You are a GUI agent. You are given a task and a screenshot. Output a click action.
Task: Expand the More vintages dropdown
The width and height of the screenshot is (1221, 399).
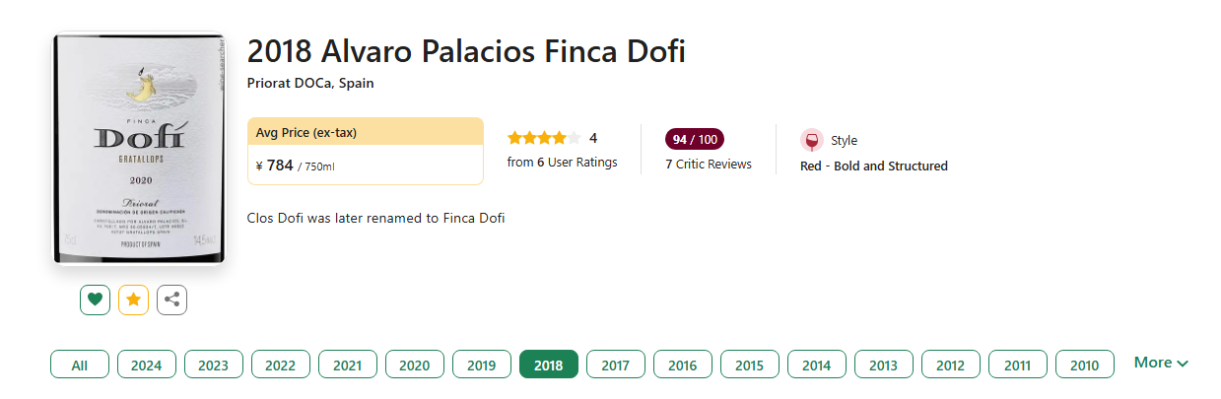[x=1161, y=363]
